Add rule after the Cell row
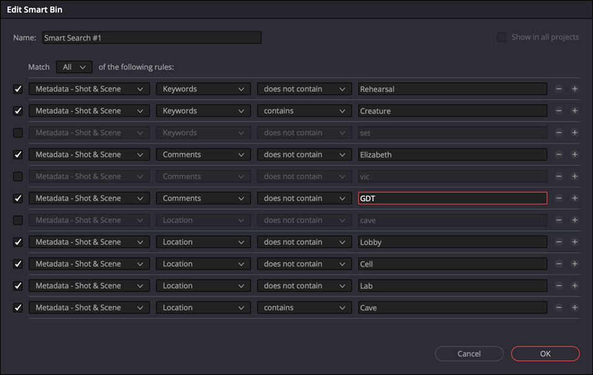The width and height of the screenshot is (593, 375). click(x=574, y=264)
